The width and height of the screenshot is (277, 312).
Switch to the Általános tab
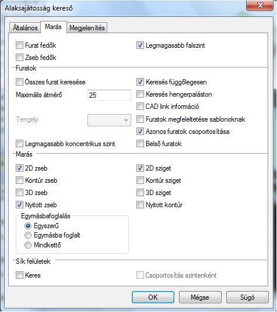tap(25, 28)
